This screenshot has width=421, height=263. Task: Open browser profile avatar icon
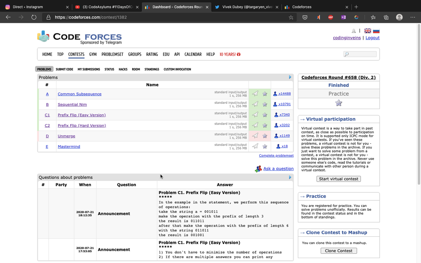(399, 17)
